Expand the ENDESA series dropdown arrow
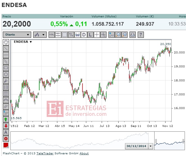 (x=31, y=42)
